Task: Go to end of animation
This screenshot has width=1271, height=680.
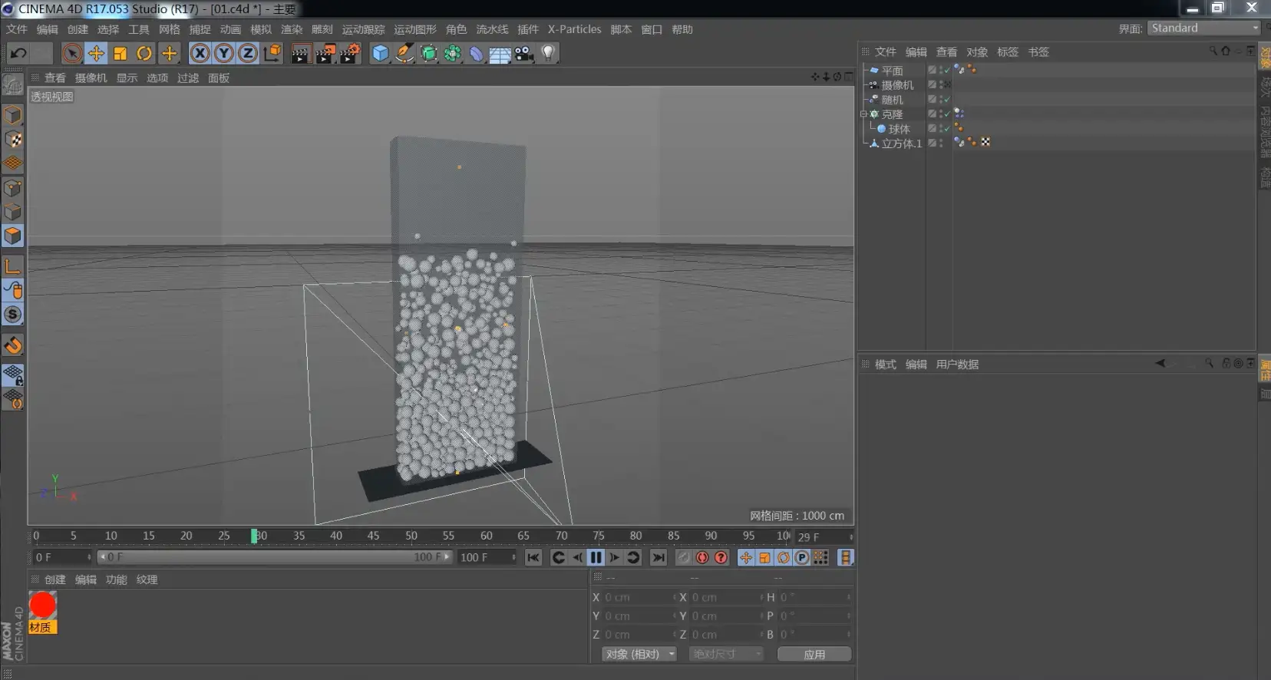Action: pos(658,557)
